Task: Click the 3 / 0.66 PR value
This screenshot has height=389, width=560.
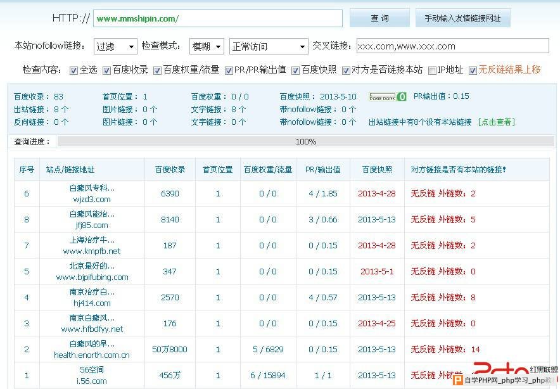Action: tap(323, 220)
